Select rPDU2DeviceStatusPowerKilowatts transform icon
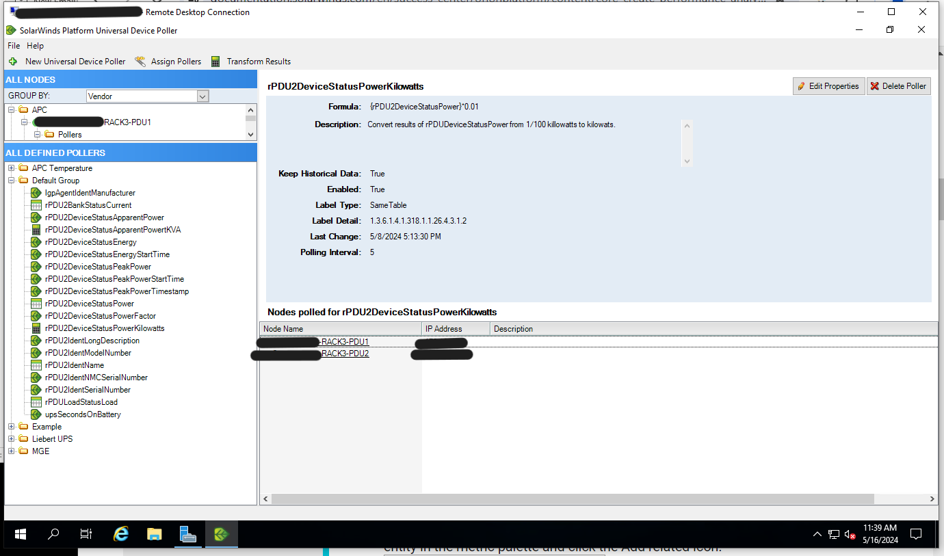This screenshot has width=944, height=556. pyautogui.click(x=37, y=328)
